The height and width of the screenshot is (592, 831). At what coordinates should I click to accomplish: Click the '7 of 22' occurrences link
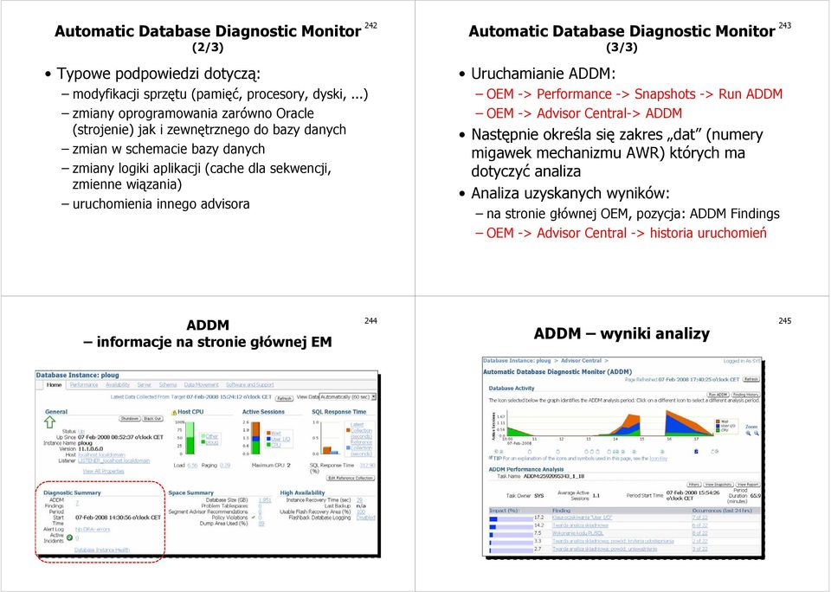(x=700, y=518)
